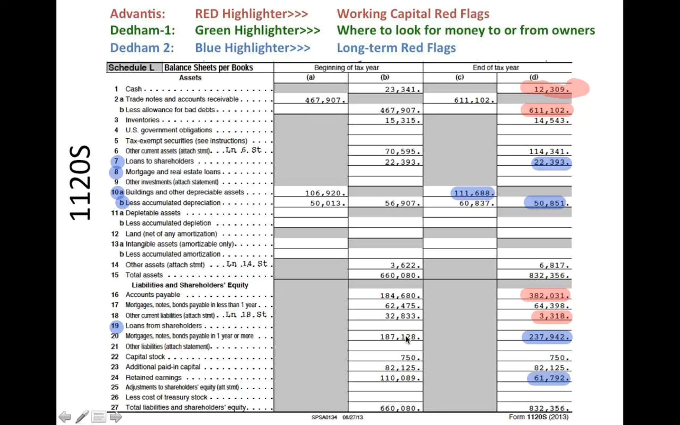The height and width of the screenshot is (425, 680).
Task: Click the blue-circled line 7 number
Action: coord(116,161)
